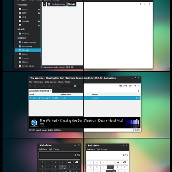Toggle shuffle in Audacious
Viewport: 172px width, 172px height.
pos(135,86)
